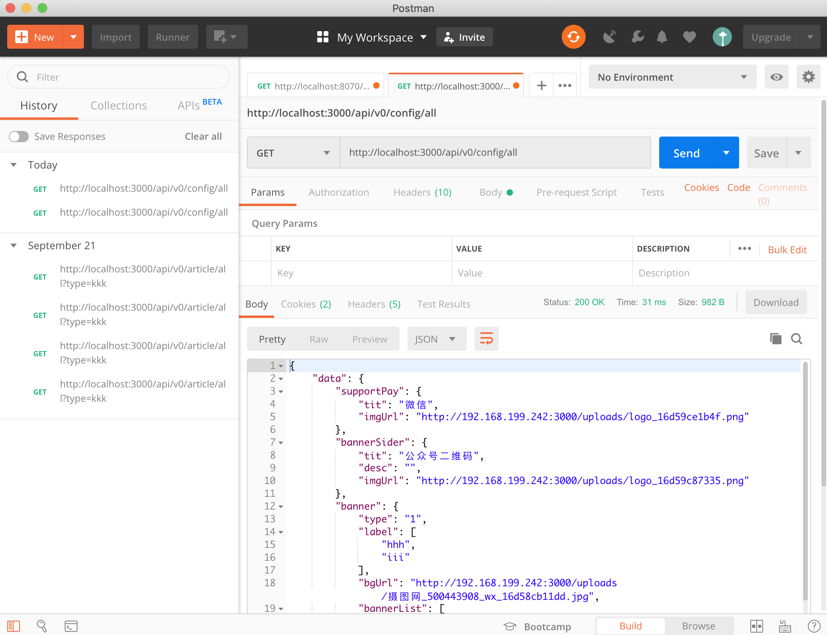Copy response body to clipboard
This screenshot has height=635, width=827.
[x=775, y=339]
